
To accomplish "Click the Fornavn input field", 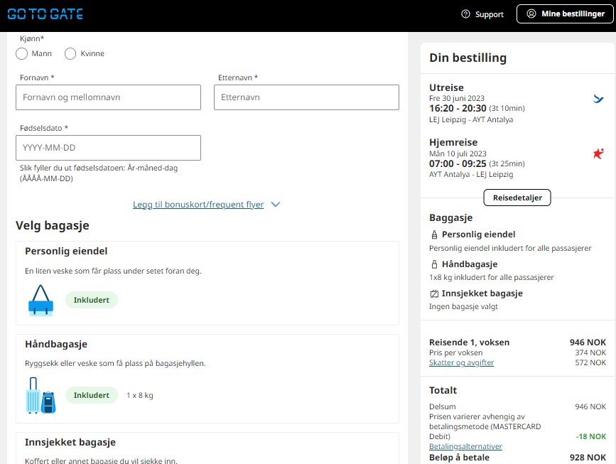I will click(109, 97).
